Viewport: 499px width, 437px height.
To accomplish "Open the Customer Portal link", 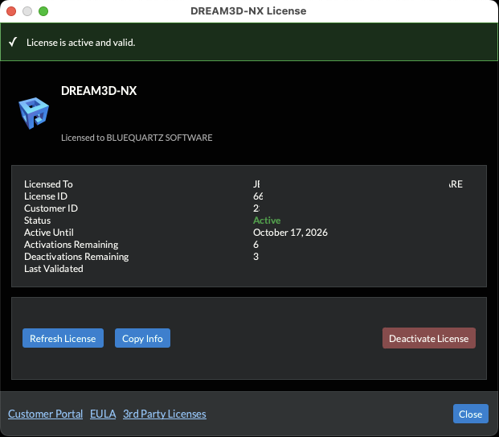I will click(x=46, y=414).
